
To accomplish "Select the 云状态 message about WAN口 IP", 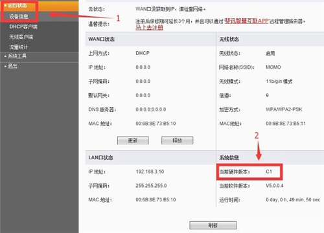I will pos(170,9).
